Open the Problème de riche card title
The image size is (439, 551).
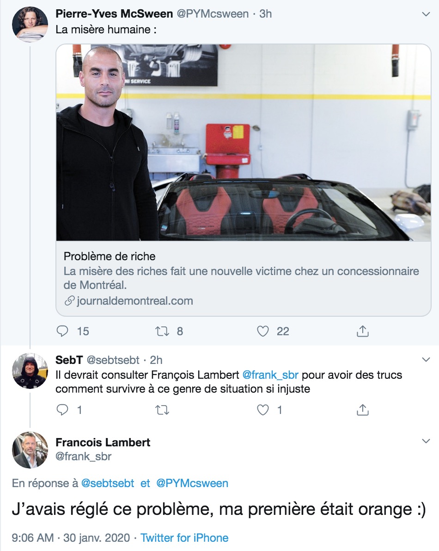pyautogui.click(x=110, y=256)
